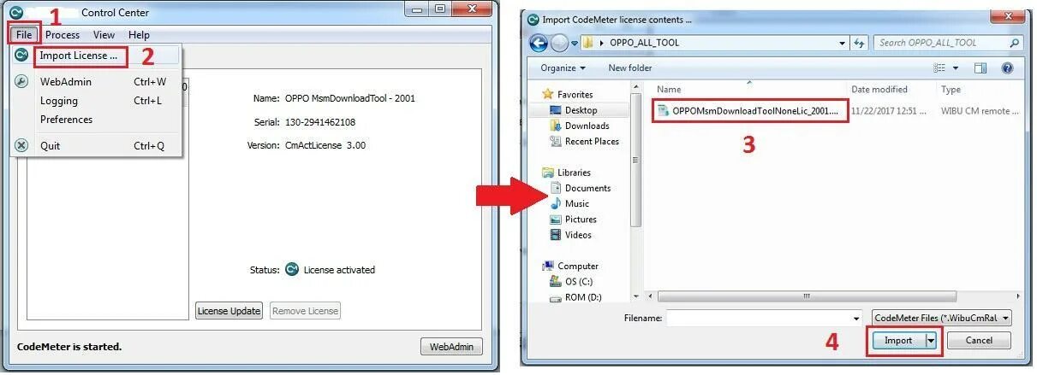Expand the Organize dropdown
Image resolution: width=1037 pixels, height=375 pixels.
563,68
